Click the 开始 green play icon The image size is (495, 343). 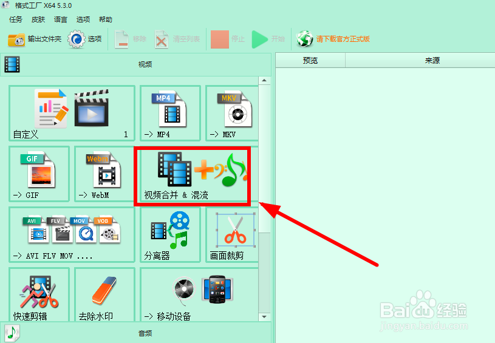pos(259,39)
